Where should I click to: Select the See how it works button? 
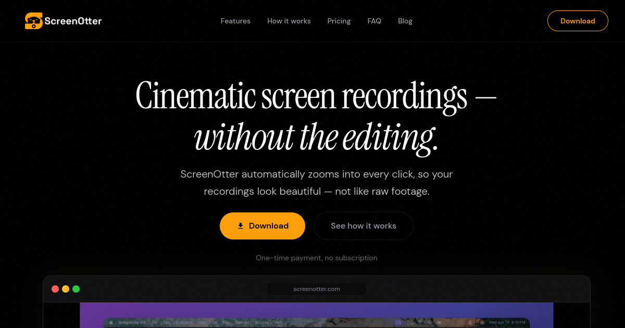(364, 226)
